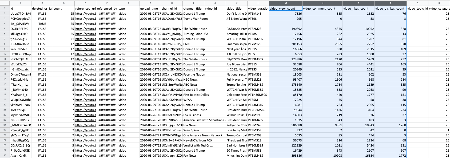Click the view count cell 898886
Image resolution: width=450 pixels, height=158 pixels.
click(x=285, y=156)
